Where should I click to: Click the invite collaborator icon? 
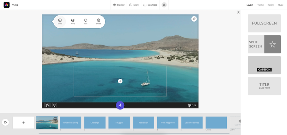[x=164, y=5]
